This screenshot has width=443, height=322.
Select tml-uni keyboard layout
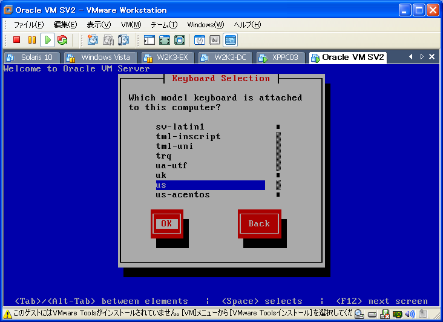(211, 146)
